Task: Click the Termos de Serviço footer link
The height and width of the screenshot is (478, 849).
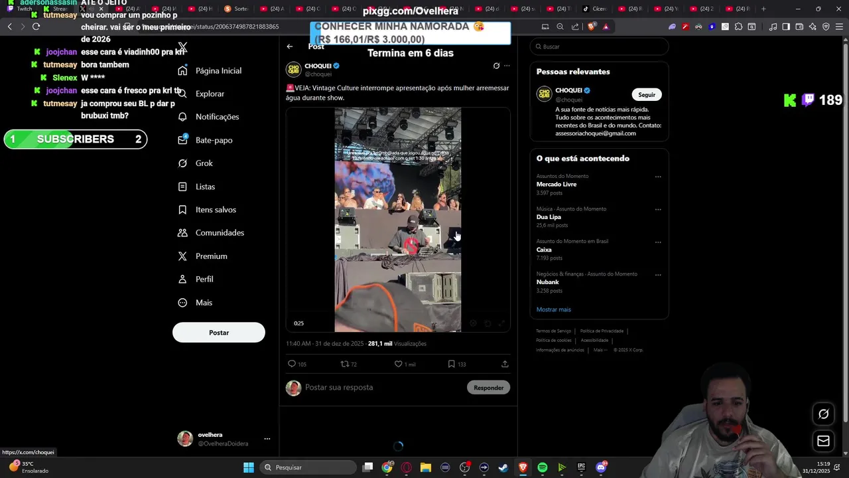Action: pyautogui.click(x=553, y=331)
